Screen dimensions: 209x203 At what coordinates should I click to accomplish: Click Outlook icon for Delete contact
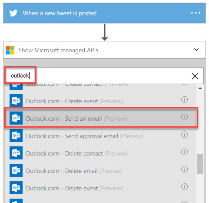coord(16,153)
